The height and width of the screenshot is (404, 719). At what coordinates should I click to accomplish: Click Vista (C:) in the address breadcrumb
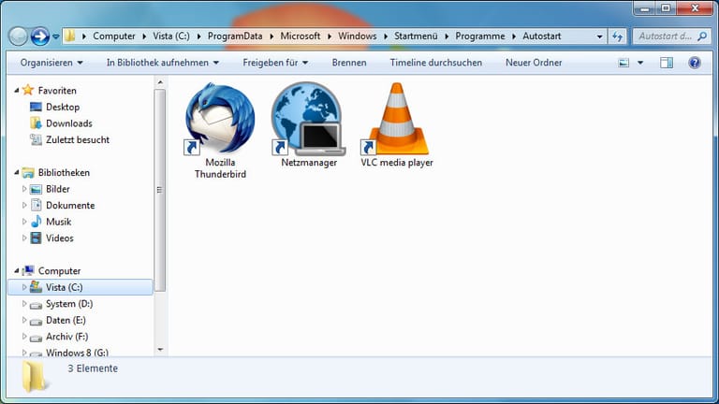pos(171,36)
